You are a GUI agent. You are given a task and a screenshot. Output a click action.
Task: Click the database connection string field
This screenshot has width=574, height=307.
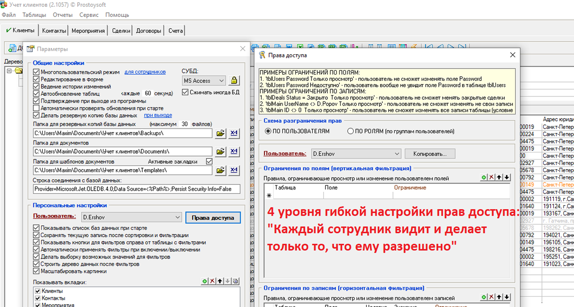136,189
